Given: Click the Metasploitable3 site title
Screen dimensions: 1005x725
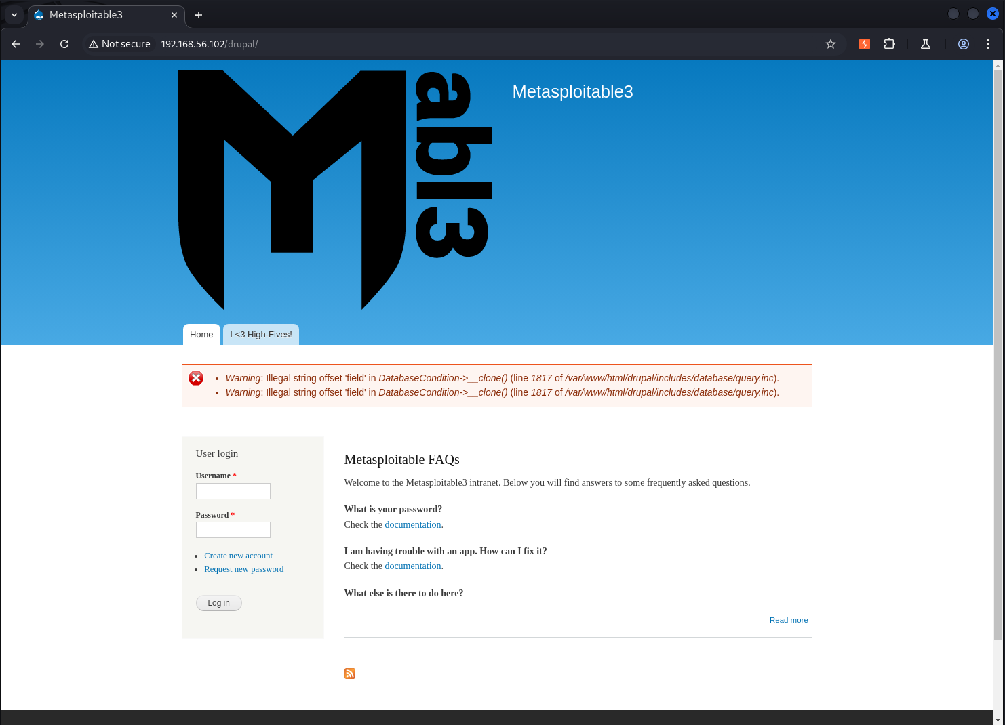Looking at the screenshot, I should [x=572, y=91].
